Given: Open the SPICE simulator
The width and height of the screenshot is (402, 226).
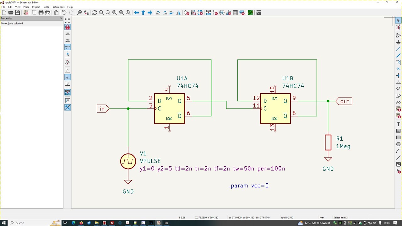Looking at the screenshot, I should pyautogui.click(x=222, y=13).
